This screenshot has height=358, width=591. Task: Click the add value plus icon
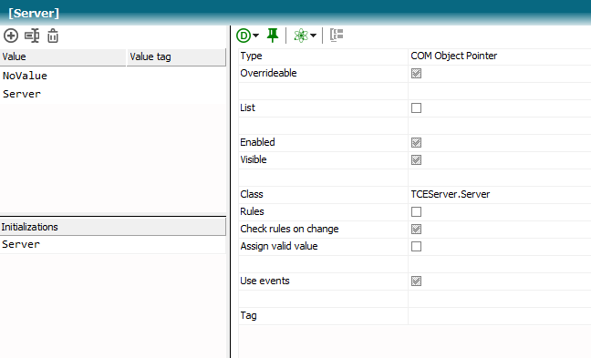(x=11, y=36)
